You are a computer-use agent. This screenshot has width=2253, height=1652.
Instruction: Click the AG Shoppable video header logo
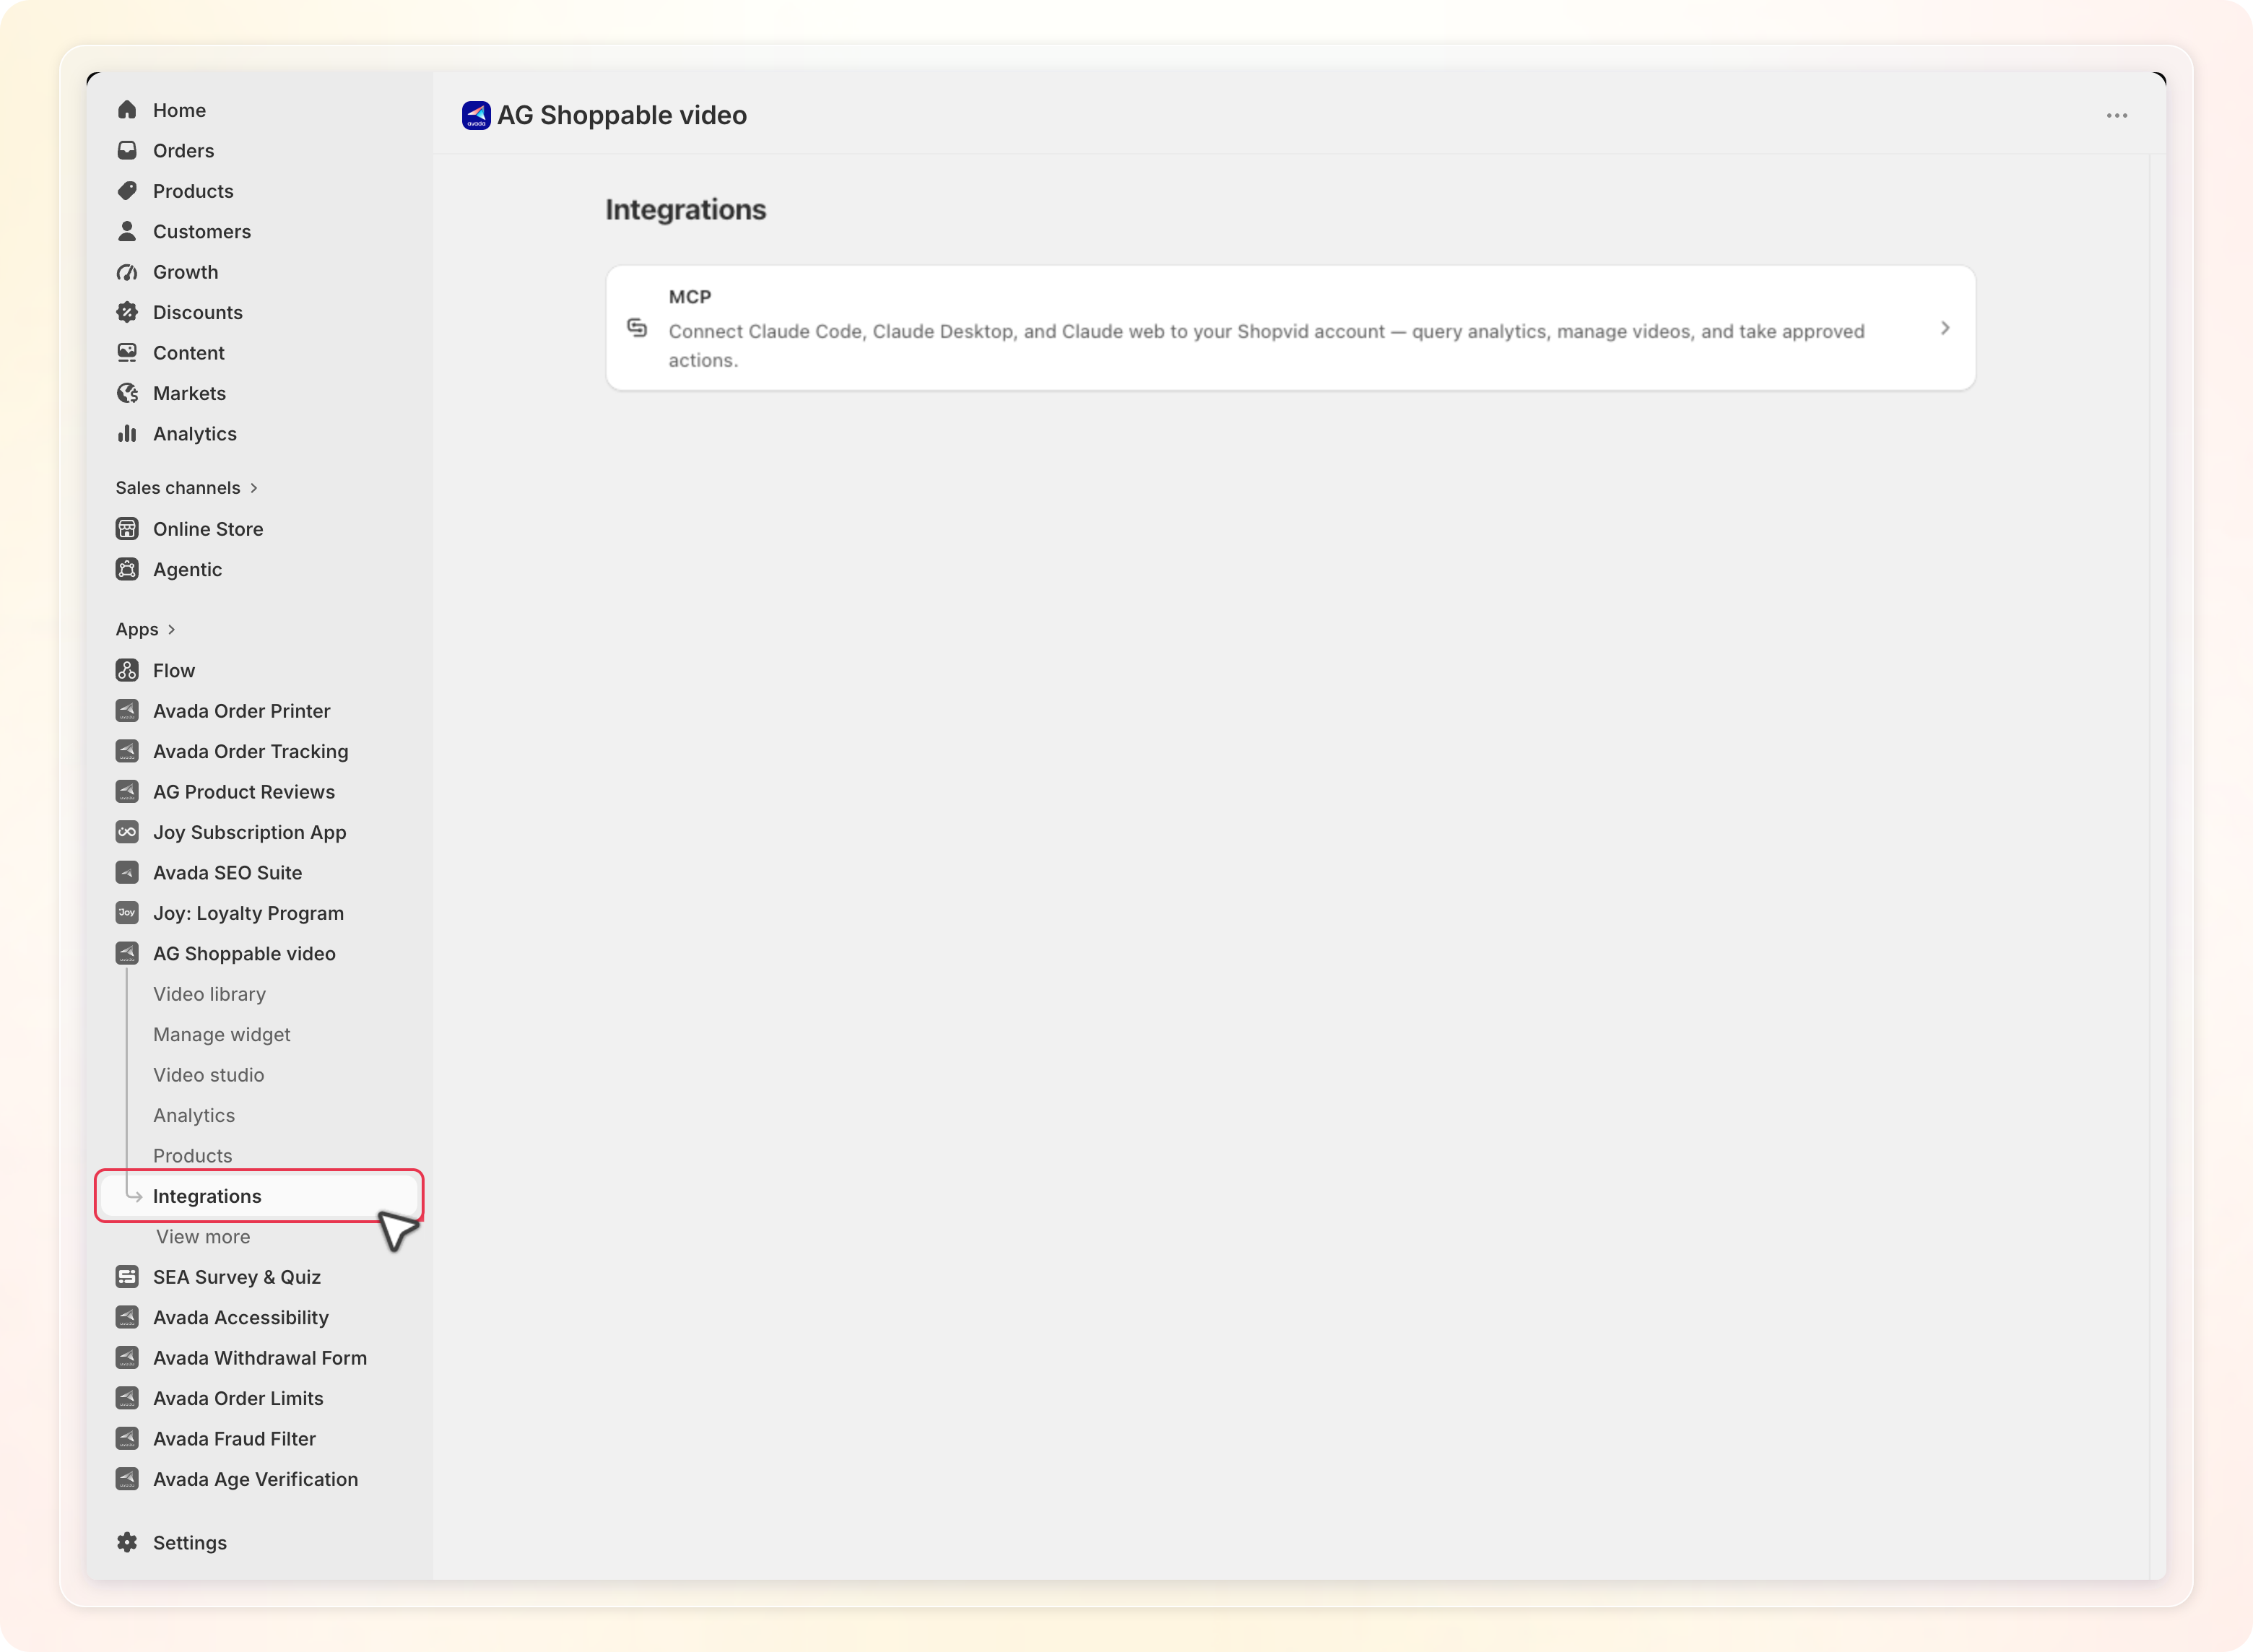click(476, 116)
